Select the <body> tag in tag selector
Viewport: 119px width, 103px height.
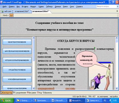(6, 15)
